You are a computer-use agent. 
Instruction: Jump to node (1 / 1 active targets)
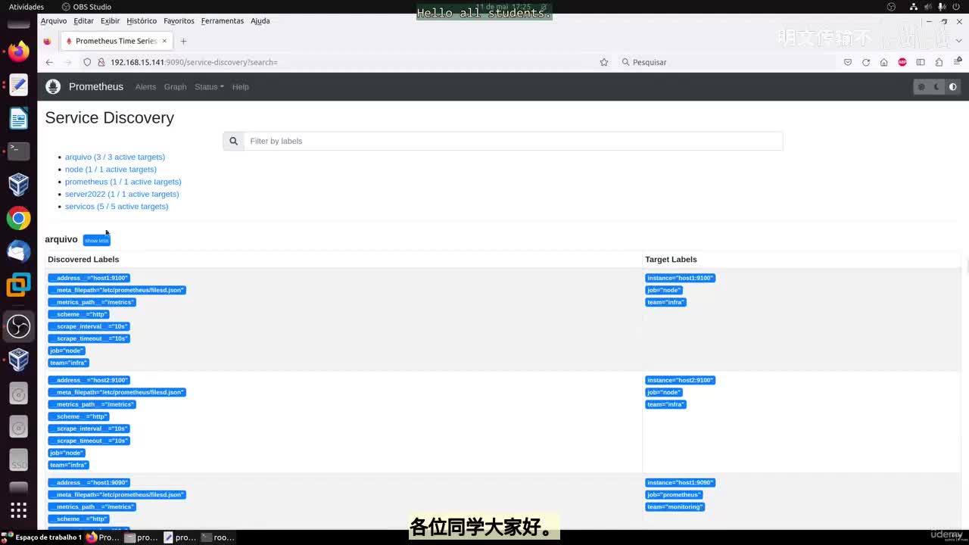click(111, 170)
